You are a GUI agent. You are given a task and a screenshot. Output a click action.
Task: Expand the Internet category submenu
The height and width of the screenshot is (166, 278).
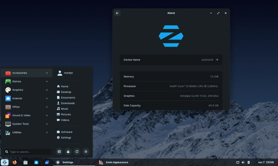[x=27, y=99]
